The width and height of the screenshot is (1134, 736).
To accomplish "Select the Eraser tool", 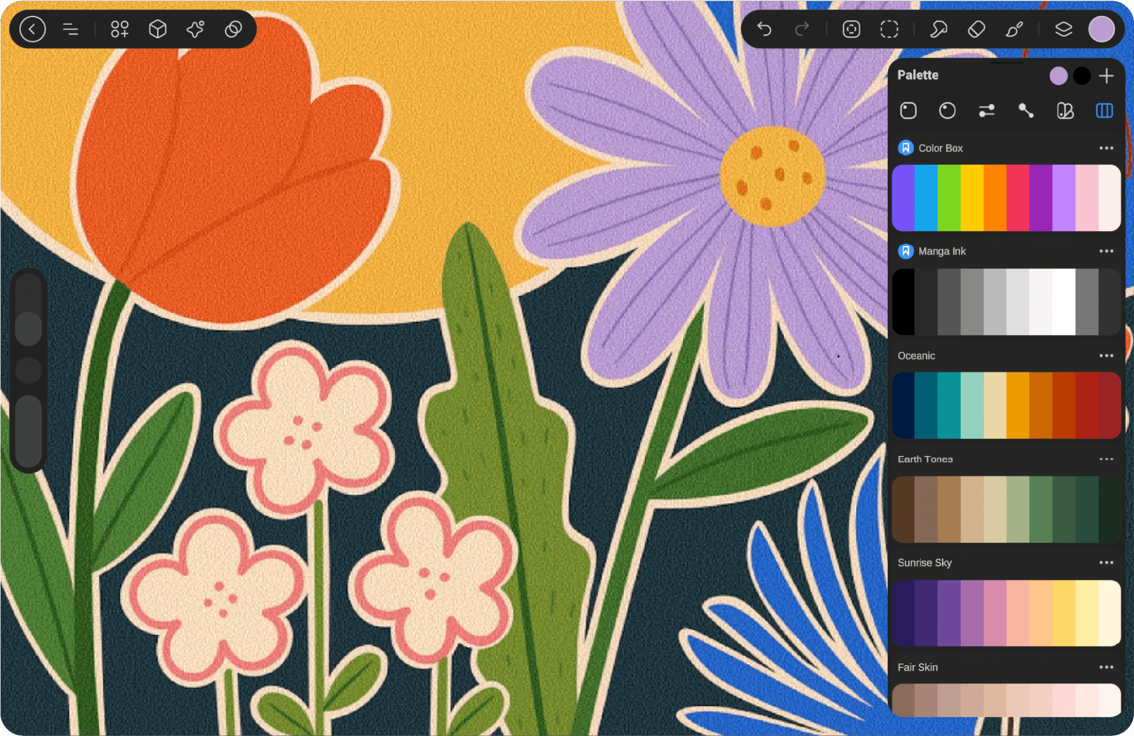I will pyautogui.click(x=976, y=29).
